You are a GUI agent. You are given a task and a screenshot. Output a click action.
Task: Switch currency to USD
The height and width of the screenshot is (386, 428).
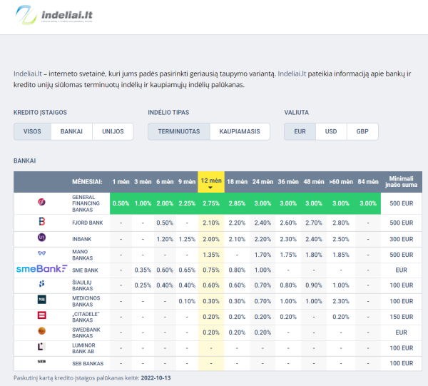(331, 131)
